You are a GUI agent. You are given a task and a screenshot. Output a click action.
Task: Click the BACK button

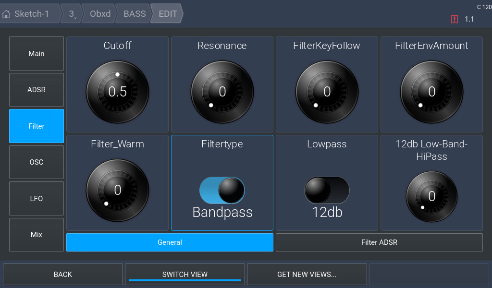click(x=63, y=274)
